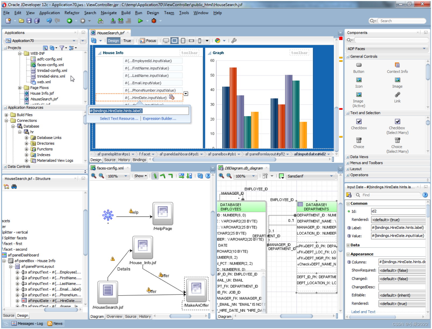This screenshot has height=329, width=432.
Task: Save the file with the single disk icon
Action: [x=29, y=21]
